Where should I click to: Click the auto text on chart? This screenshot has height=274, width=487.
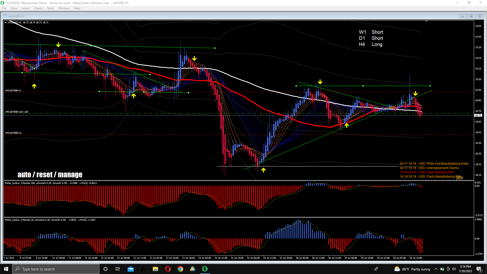24,175
